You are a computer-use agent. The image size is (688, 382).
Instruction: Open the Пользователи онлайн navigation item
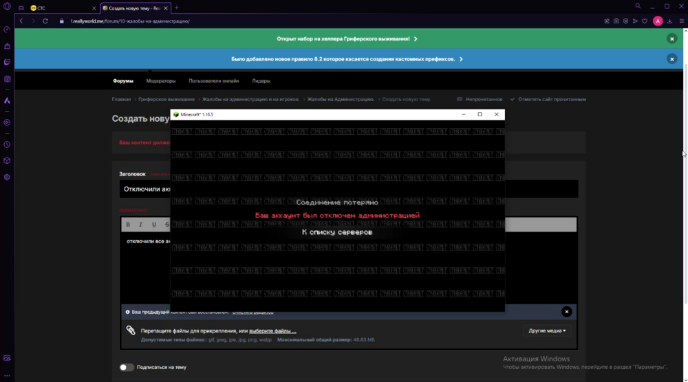(x=214, y=81)
